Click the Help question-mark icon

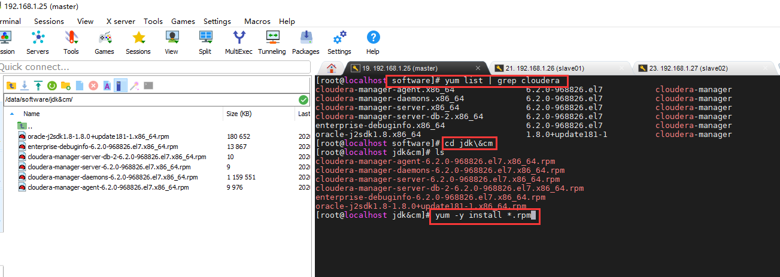coord(373,42)
